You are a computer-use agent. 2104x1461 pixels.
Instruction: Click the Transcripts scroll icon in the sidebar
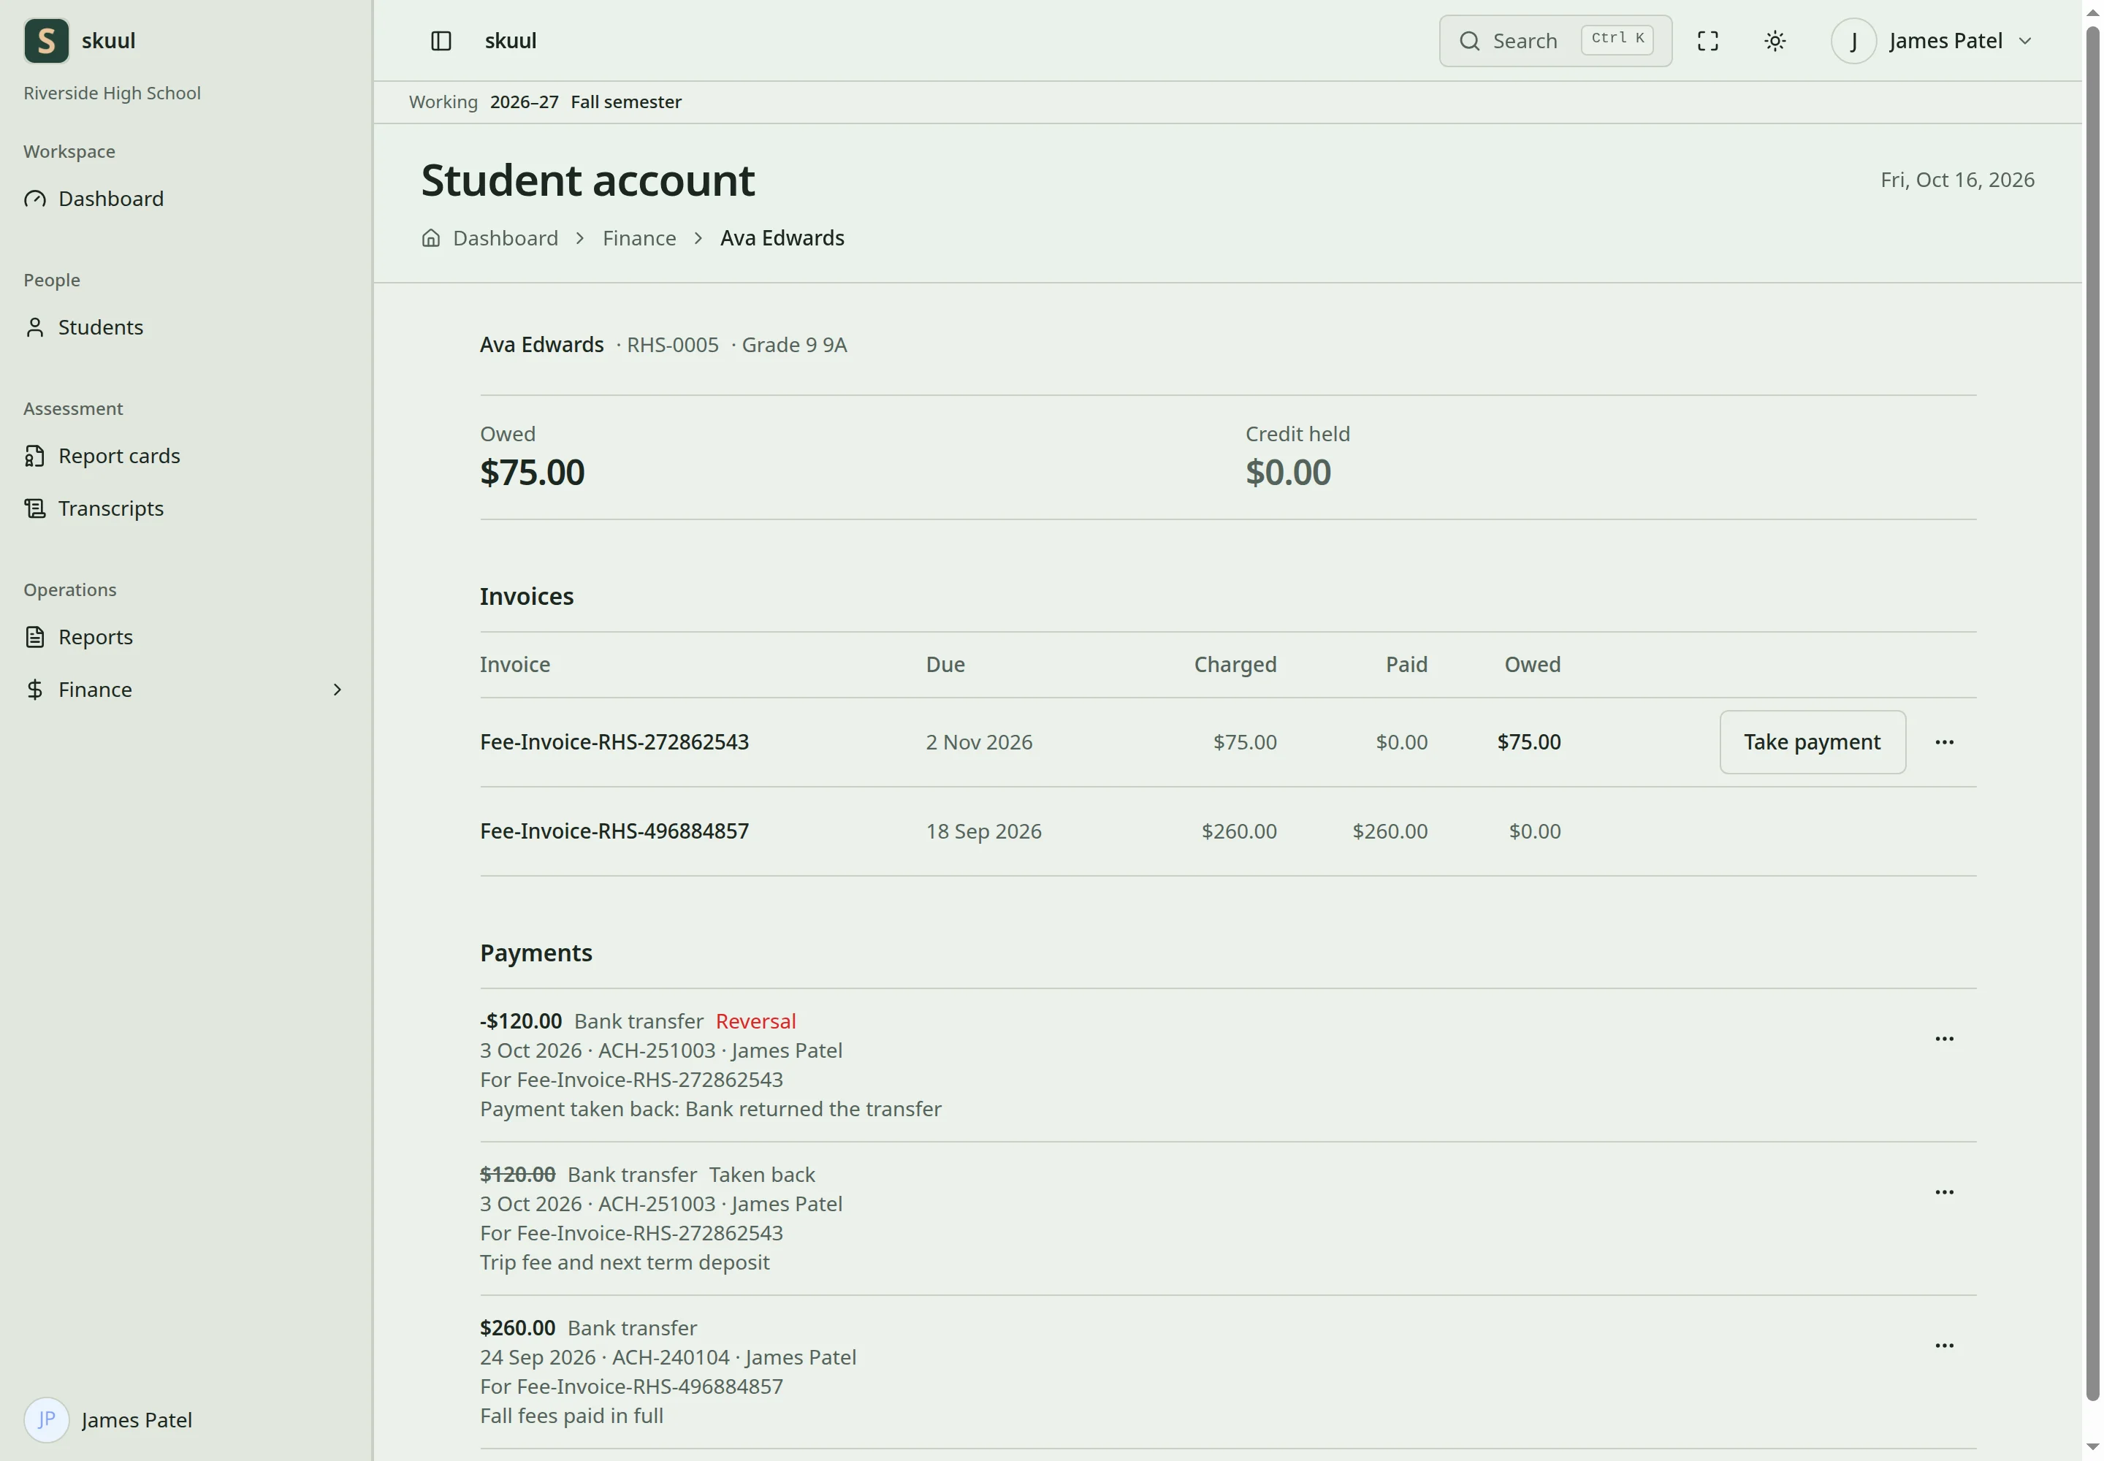pos(35,508)
